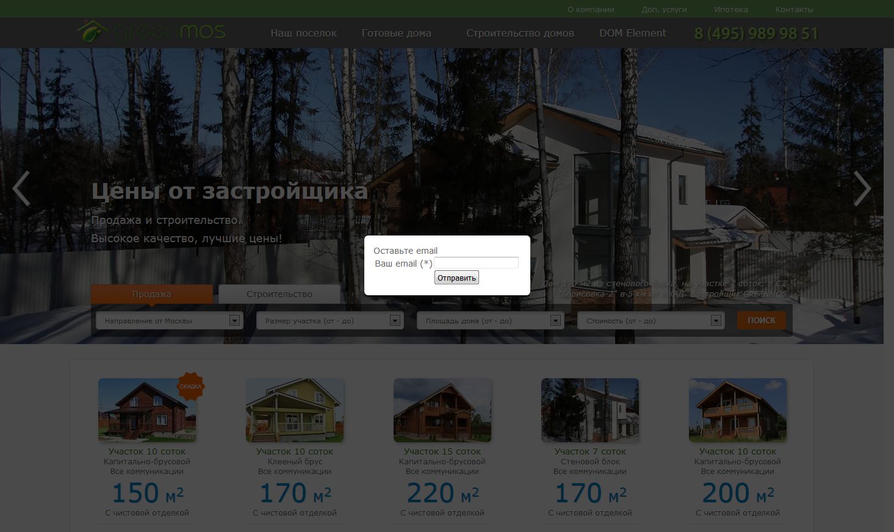Expand 'Размер участка' dropdown
894x532 pixels.
point(330,320)
